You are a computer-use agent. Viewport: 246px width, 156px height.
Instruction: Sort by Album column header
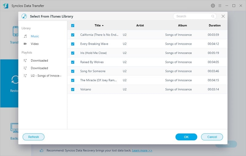(182, 25)
